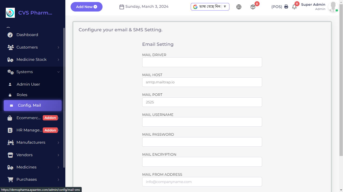
Task: Click the Config. Mail link
Action: click(29, 105)
